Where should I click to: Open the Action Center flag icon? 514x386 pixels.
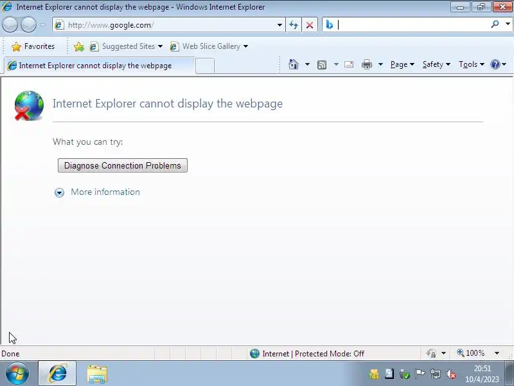click(420, 374)
